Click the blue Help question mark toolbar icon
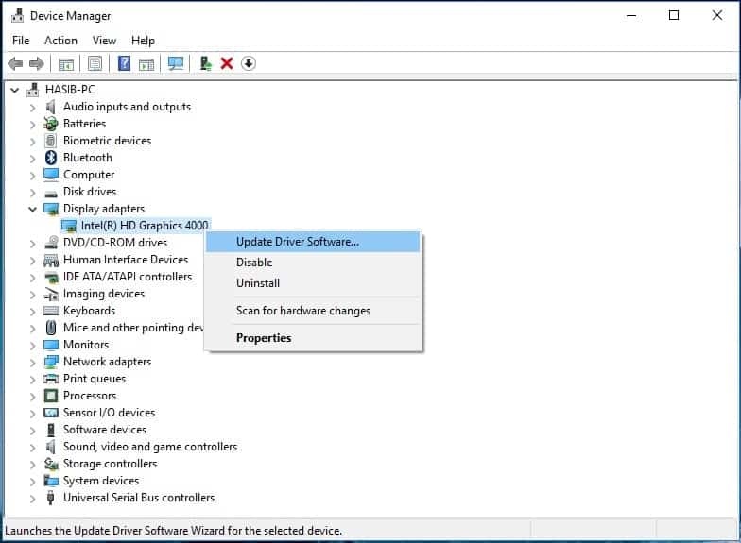The width and height of the screenshot is (741, 543). (124, 63)
